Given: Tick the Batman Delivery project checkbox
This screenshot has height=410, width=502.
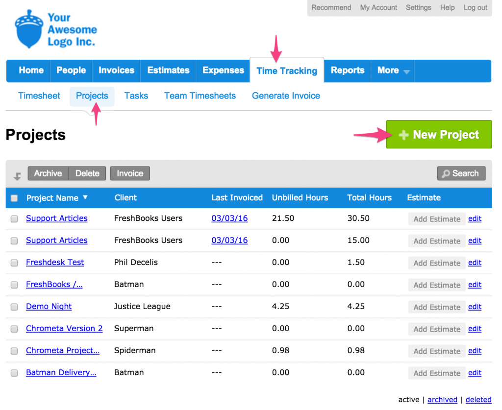Looking at the screenshot, I should pos(14,373).
